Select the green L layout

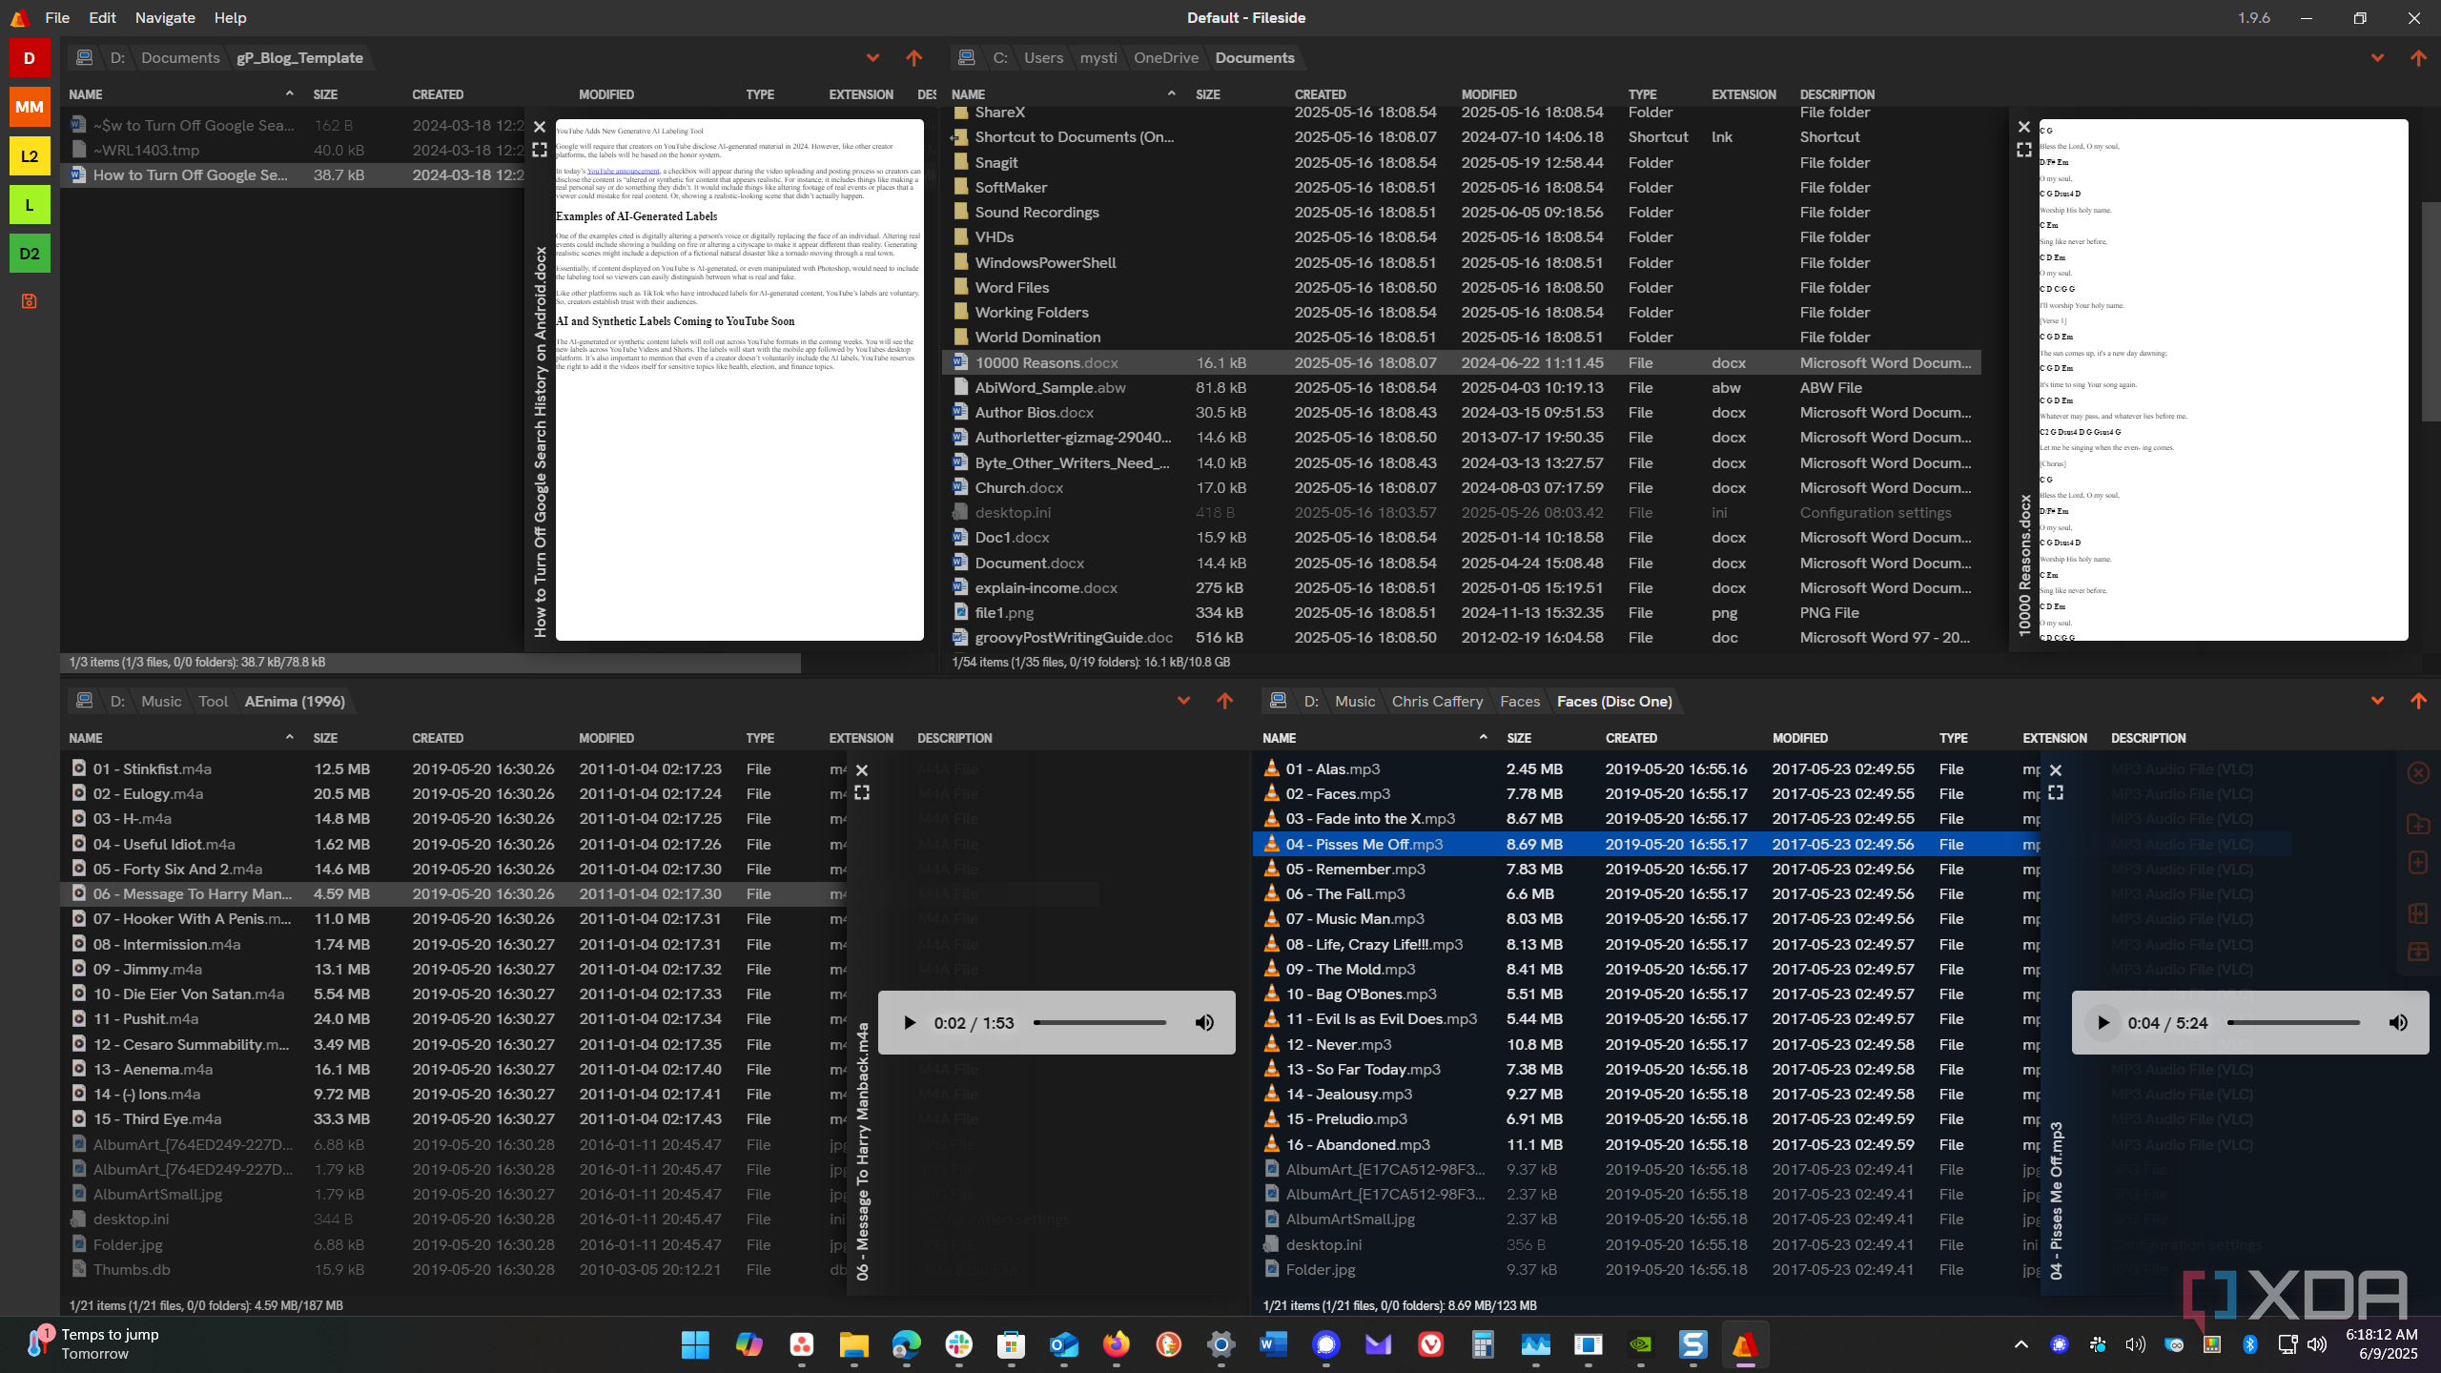pyautogui.click(x=30, y=205)
